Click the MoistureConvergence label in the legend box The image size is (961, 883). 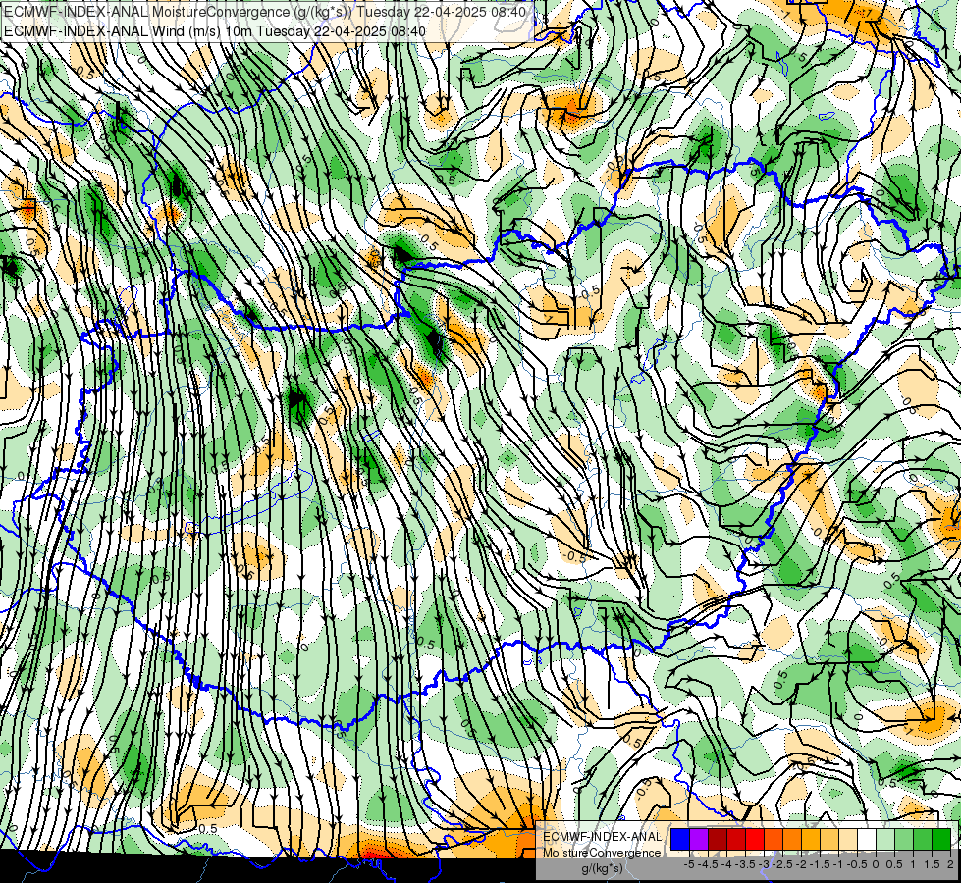(x=602, y=853)
